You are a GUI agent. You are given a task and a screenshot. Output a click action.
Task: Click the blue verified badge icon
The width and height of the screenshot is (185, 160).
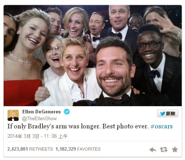[67, 112]
